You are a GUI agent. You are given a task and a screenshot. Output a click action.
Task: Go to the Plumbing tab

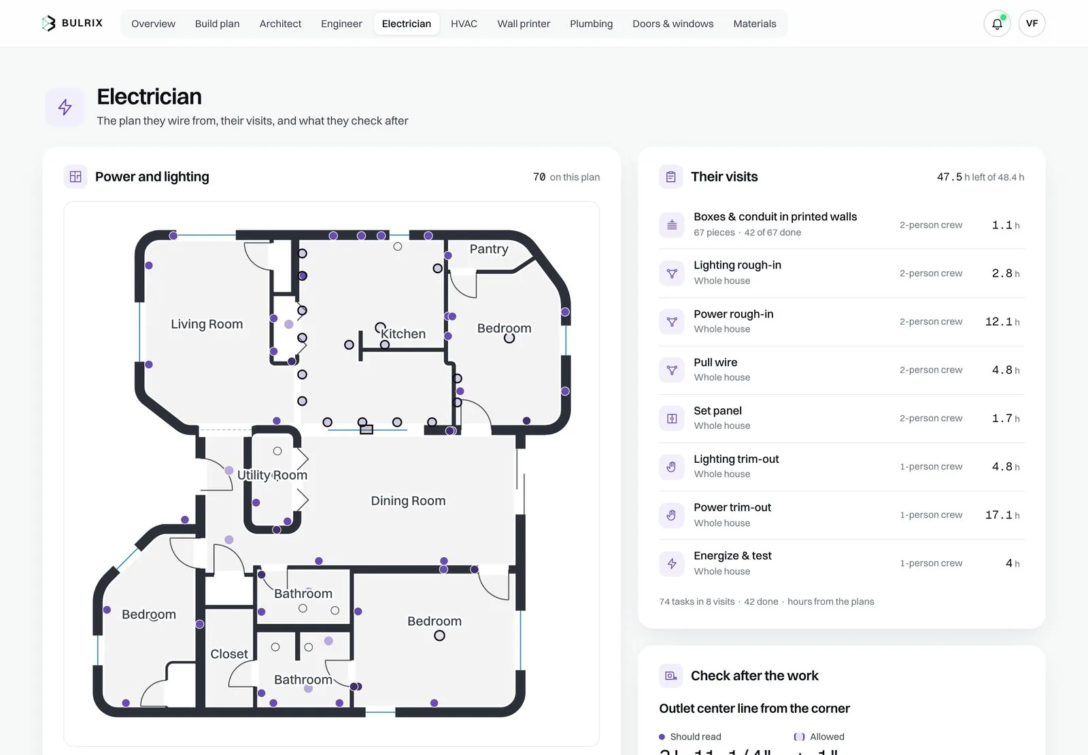(x=591, y=24)
